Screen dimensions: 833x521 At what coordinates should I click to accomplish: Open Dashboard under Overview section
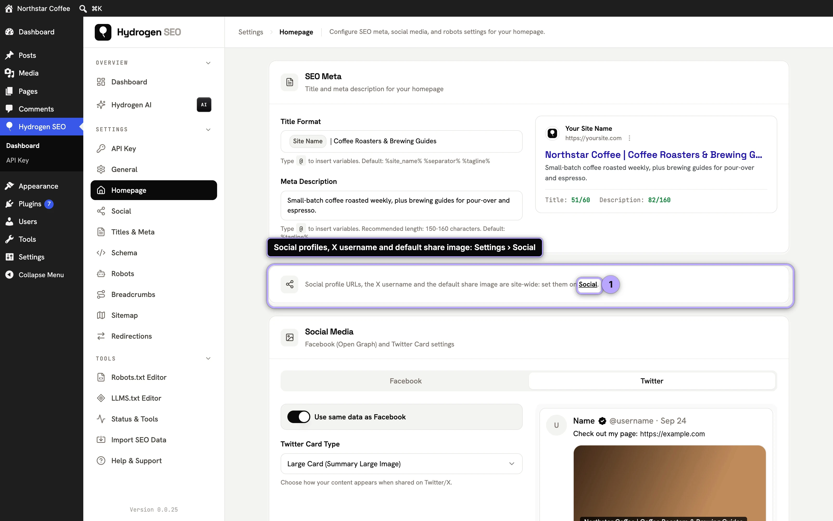coord(154,82)
